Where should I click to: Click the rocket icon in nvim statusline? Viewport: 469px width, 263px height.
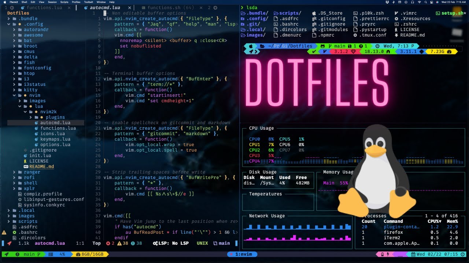point(9,243)
